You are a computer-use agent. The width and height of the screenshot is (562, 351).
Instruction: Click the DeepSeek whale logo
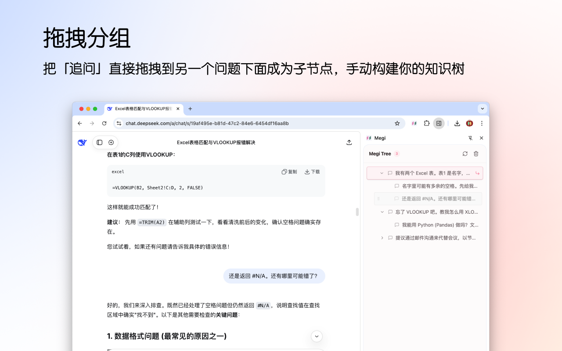coord(82,142)
